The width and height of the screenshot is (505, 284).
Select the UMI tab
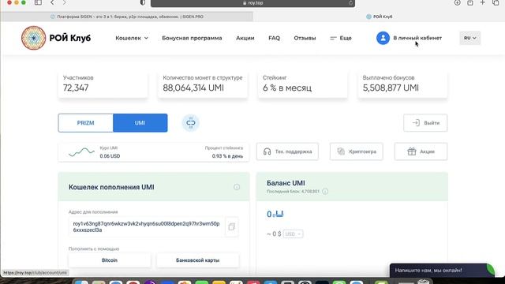point(140,123)
